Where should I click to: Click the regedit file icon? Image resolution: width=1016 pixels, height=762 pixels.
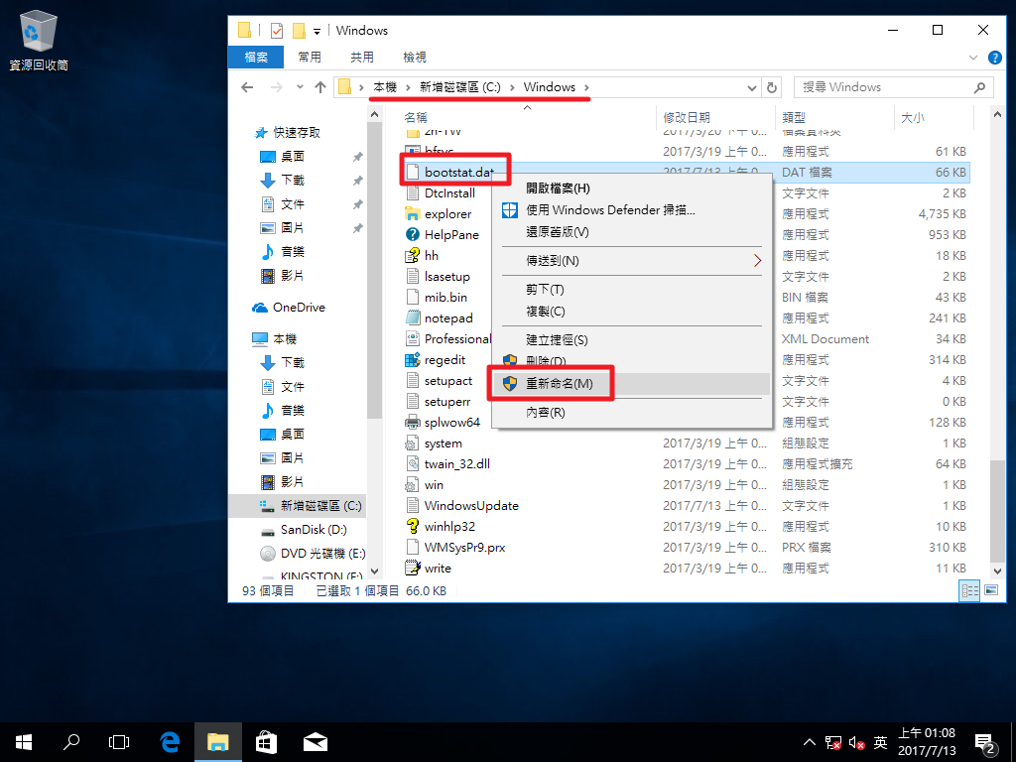click(x=414, y=360)
